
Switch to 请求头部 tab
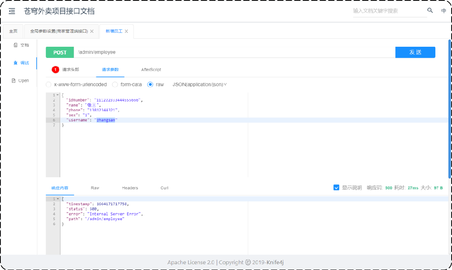71,70
